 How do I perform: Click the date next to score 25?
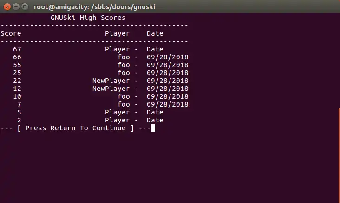point(167,73)
